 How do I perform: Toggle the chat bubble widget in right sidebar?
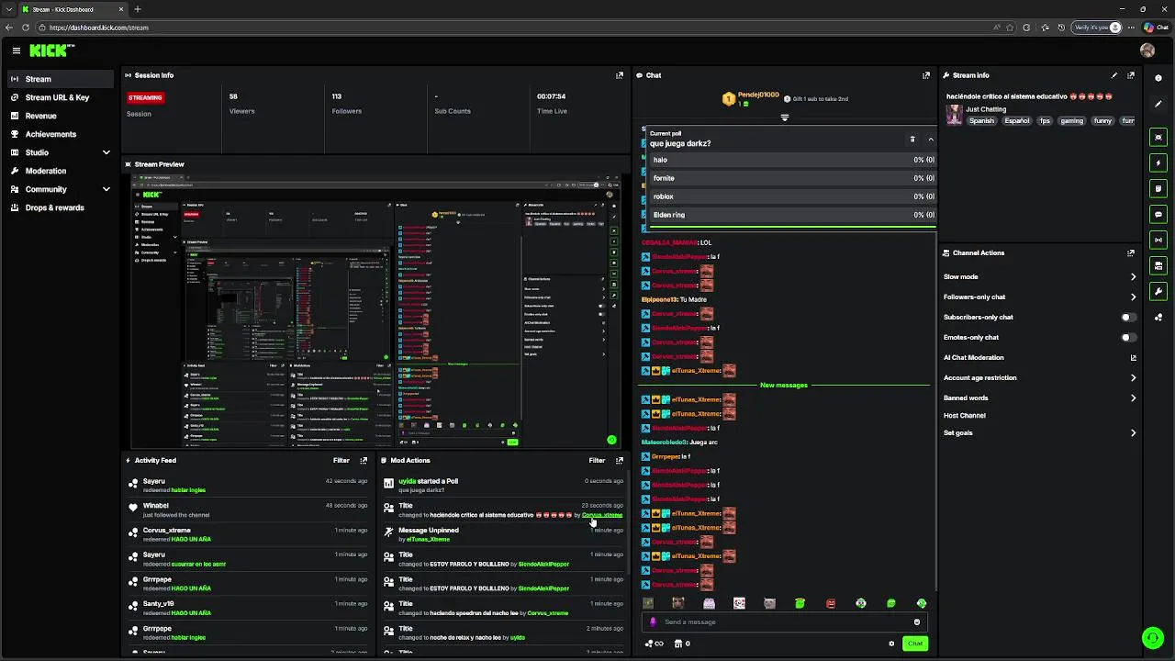(1158, 214)
